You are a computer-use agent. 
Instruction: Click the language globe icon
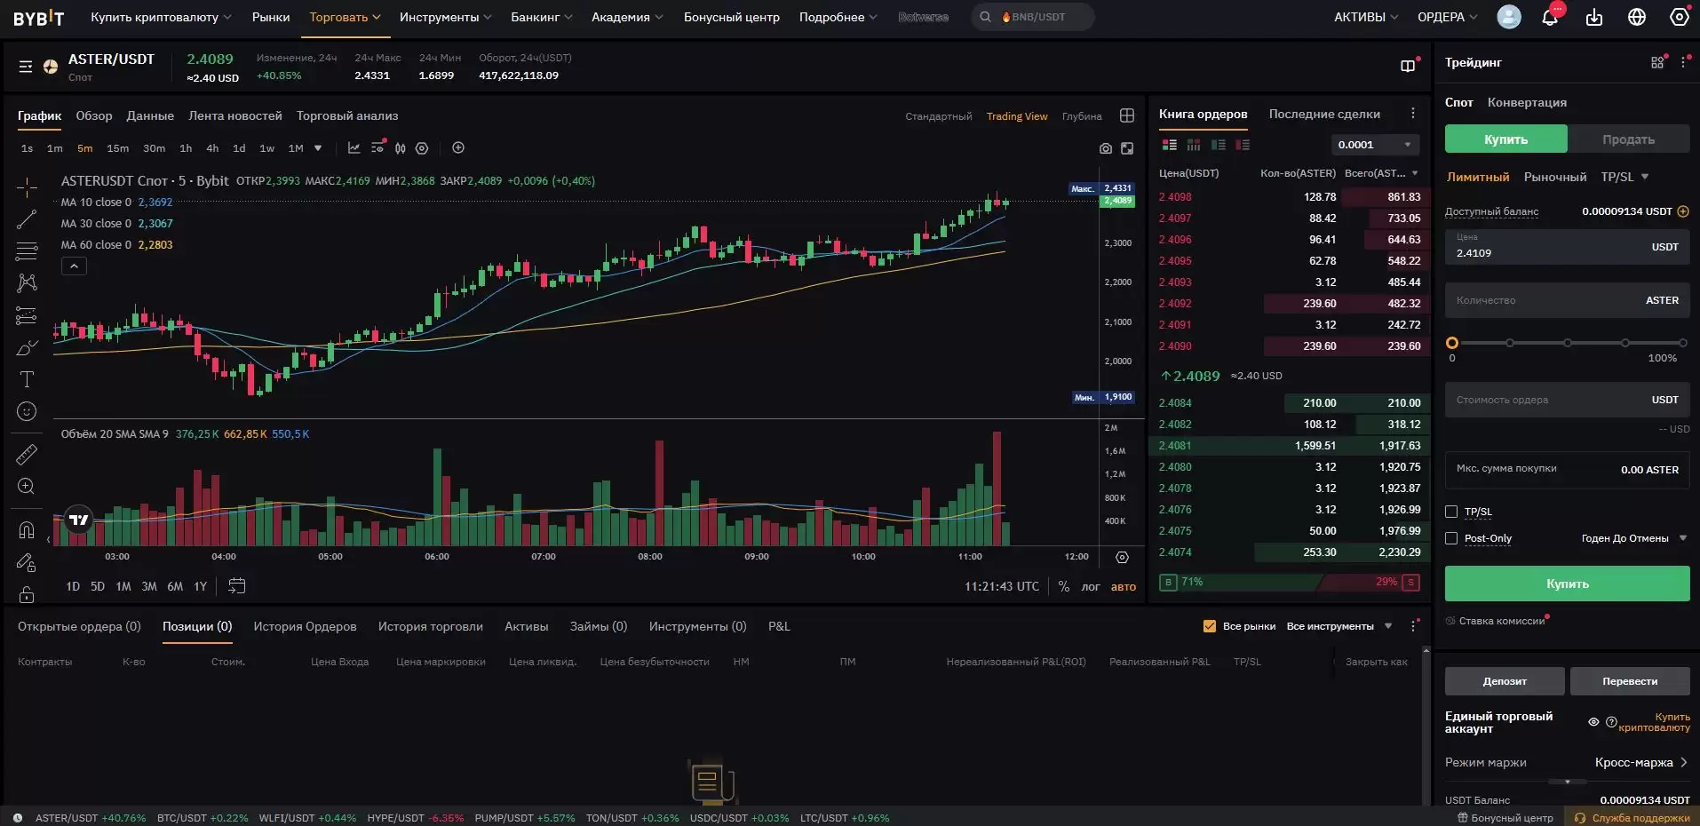coord(1636,17)
